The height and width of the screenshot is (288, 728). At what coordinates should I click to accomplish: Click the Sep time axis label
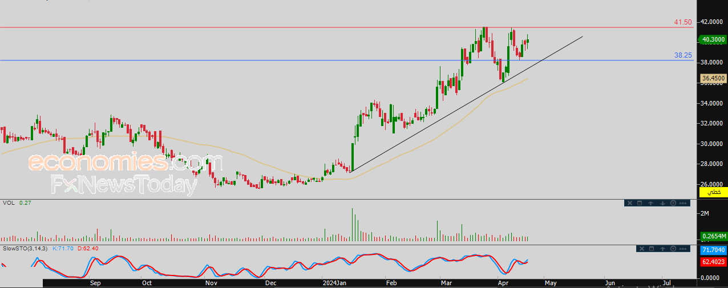[95, 283]
